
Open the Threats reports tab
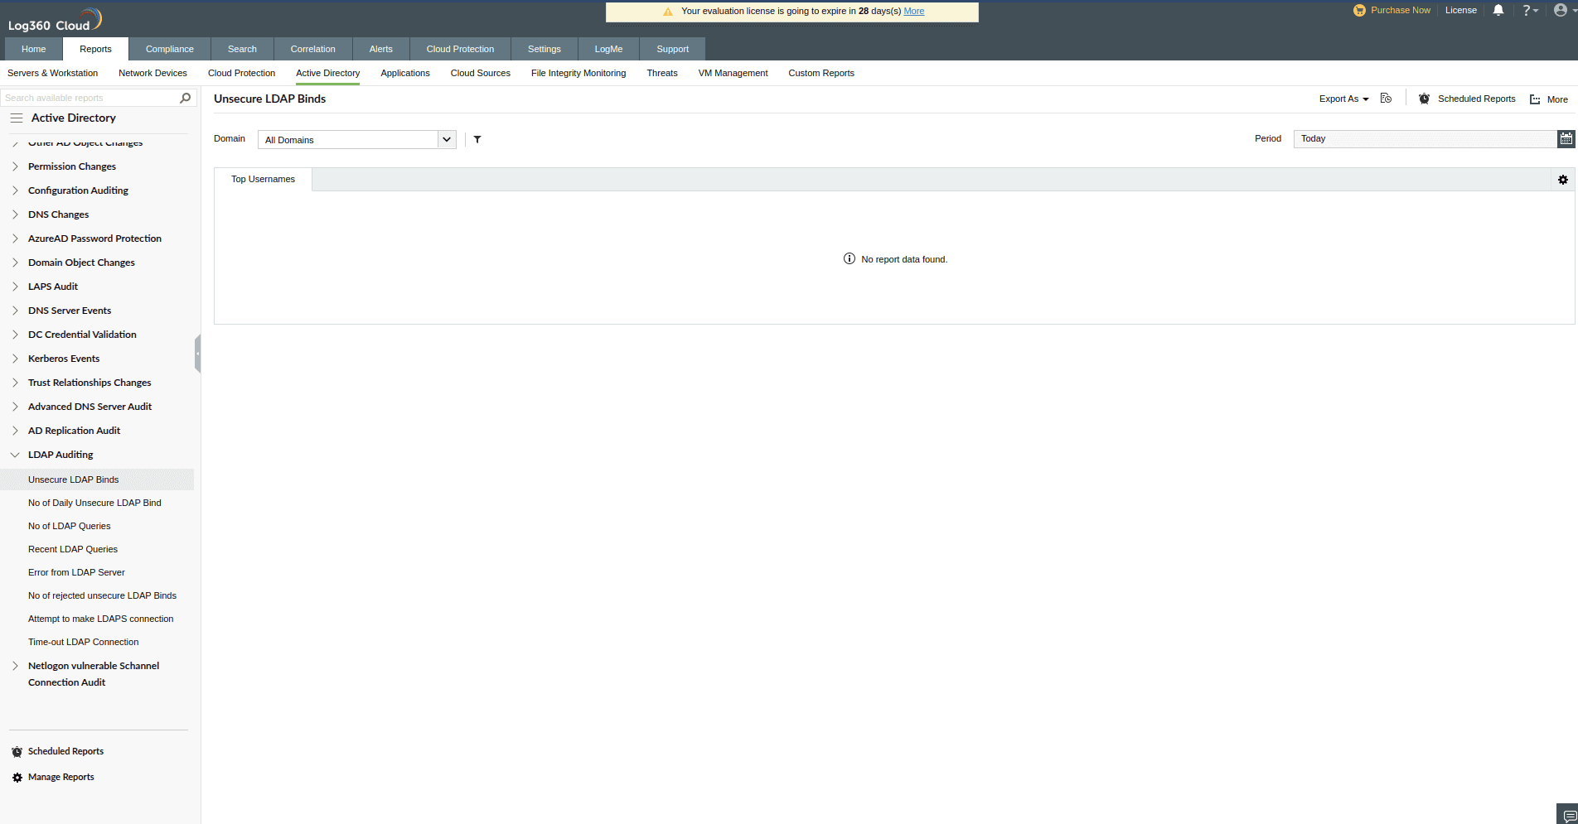[x=661, y=73]
